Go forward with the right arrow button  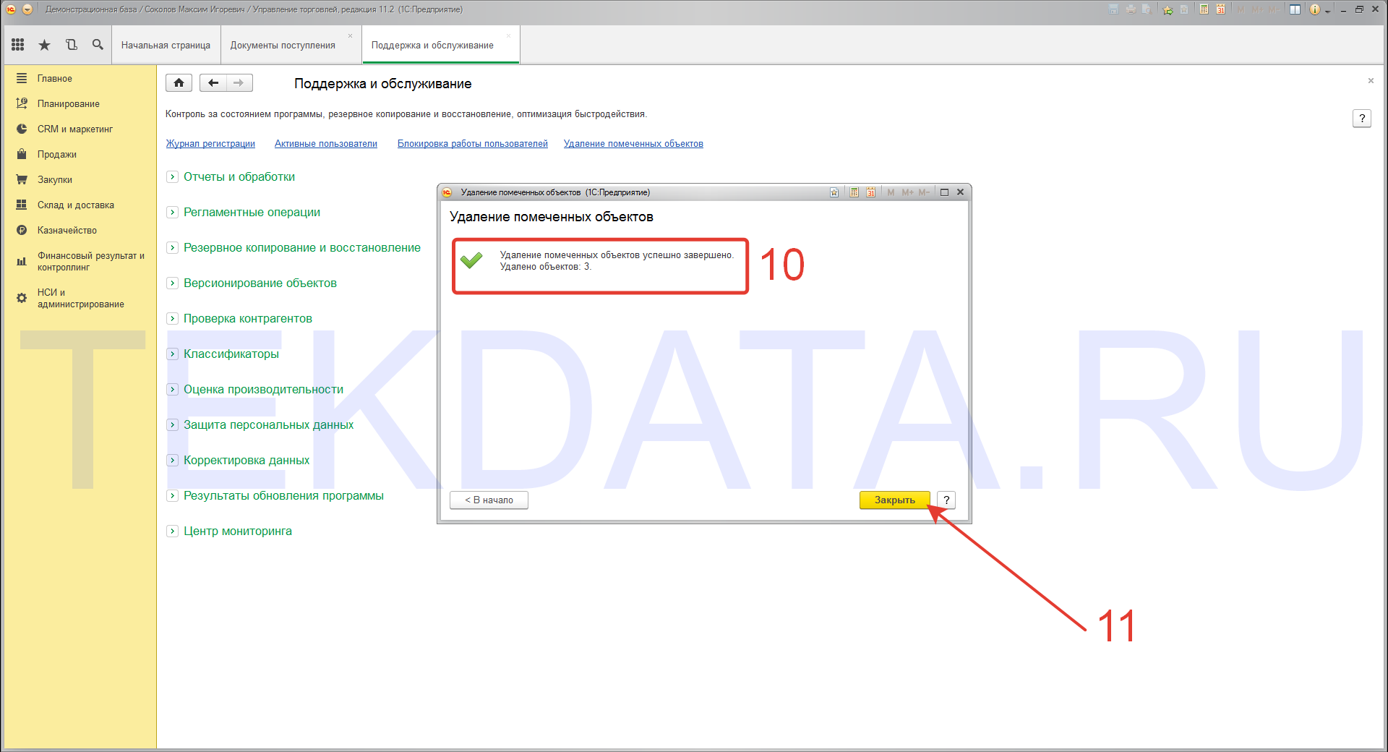(239, 82)
